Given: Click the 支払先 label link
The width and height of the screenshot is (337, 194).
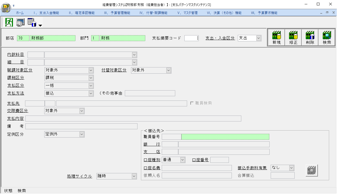Looking at the screenshot, I should coord(13,103).
